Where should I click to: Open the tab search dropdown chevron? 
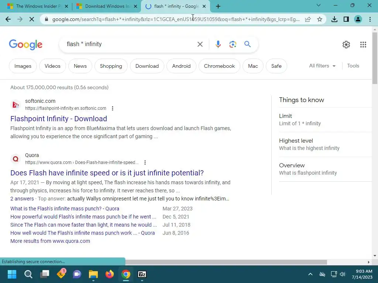coord(319,5)
